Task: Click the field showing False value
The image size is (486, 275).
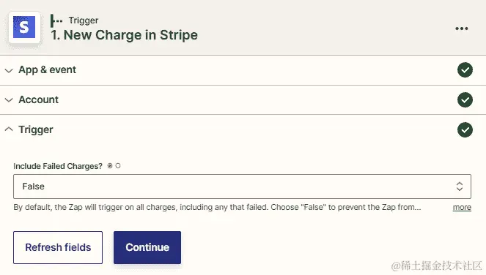Action: tap(242, 187)
